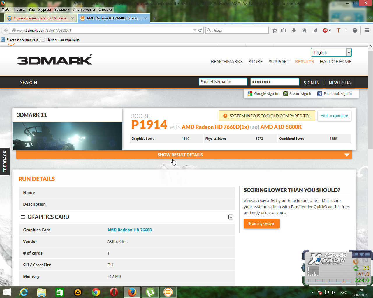Open the bookmarks list icon in toolbar

(x=284, y=30)
